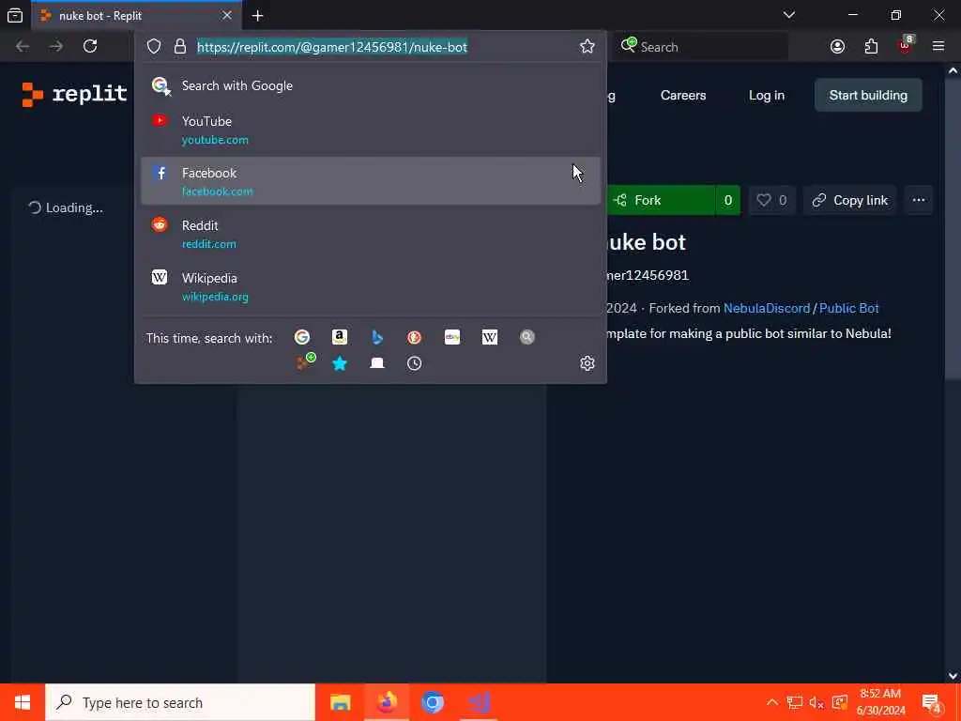
Task: Click the nuke bot title heading
Action: [x=646, y=242]
